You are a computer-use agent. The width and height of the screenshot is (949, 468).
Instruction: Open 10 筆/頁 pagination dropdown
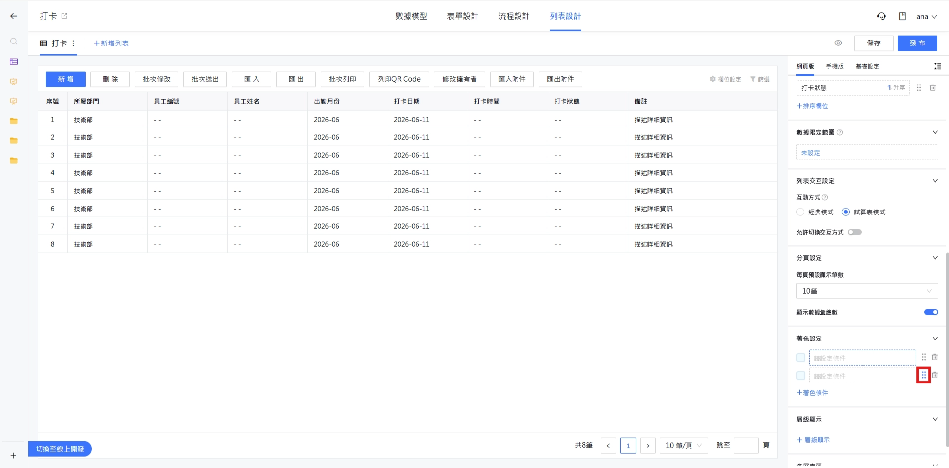pyautogui.click(x=684, y=446)
